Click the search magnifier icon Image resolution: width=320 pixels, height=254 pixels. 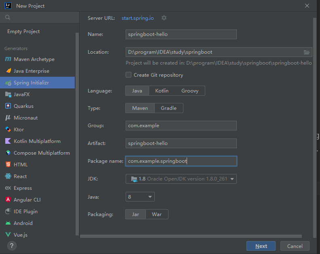click(8, 17)
